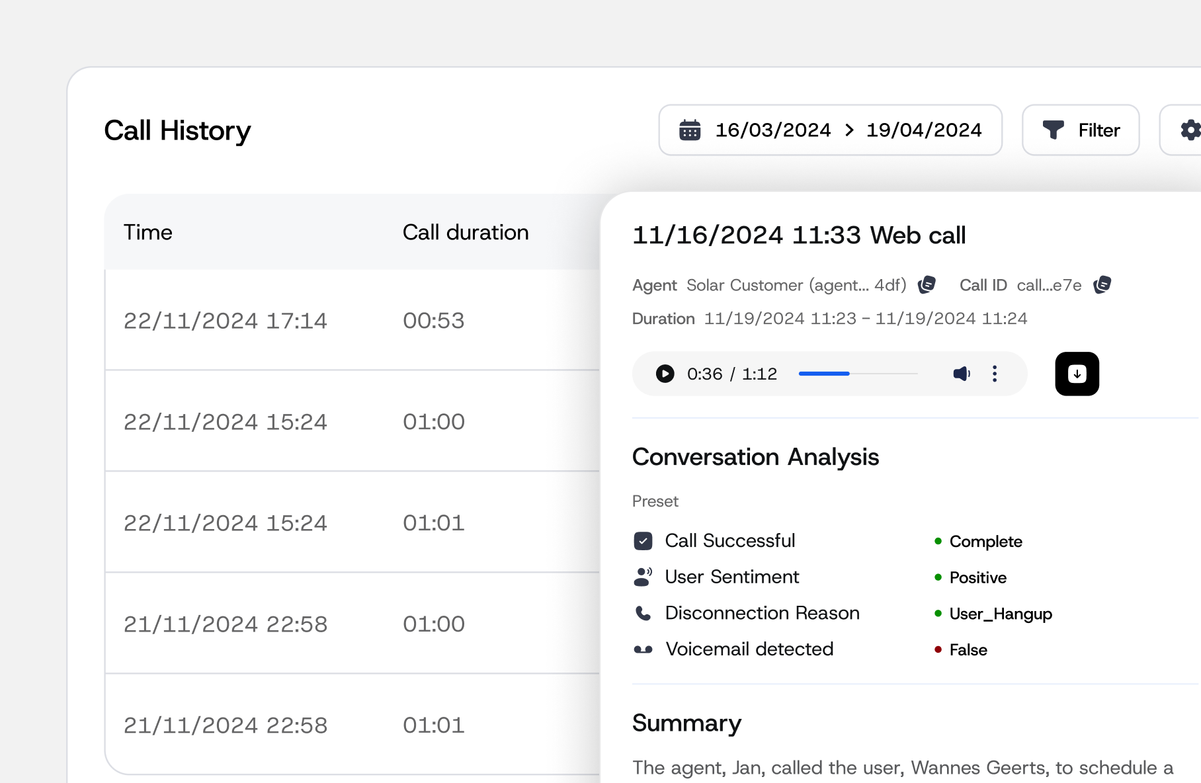This screenshot has height=783, width=1201.
Task: Open the audio player more options
Action: pyautogui.click(x=995, y=374)
